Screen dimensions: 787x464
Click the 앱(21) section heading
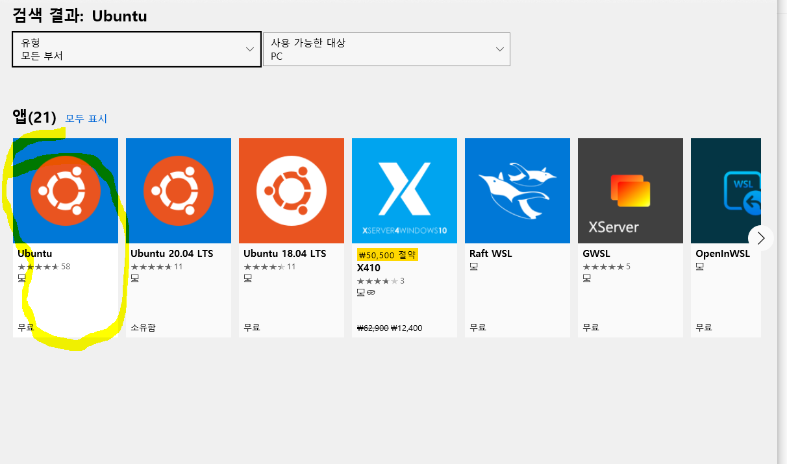[34, 117]
